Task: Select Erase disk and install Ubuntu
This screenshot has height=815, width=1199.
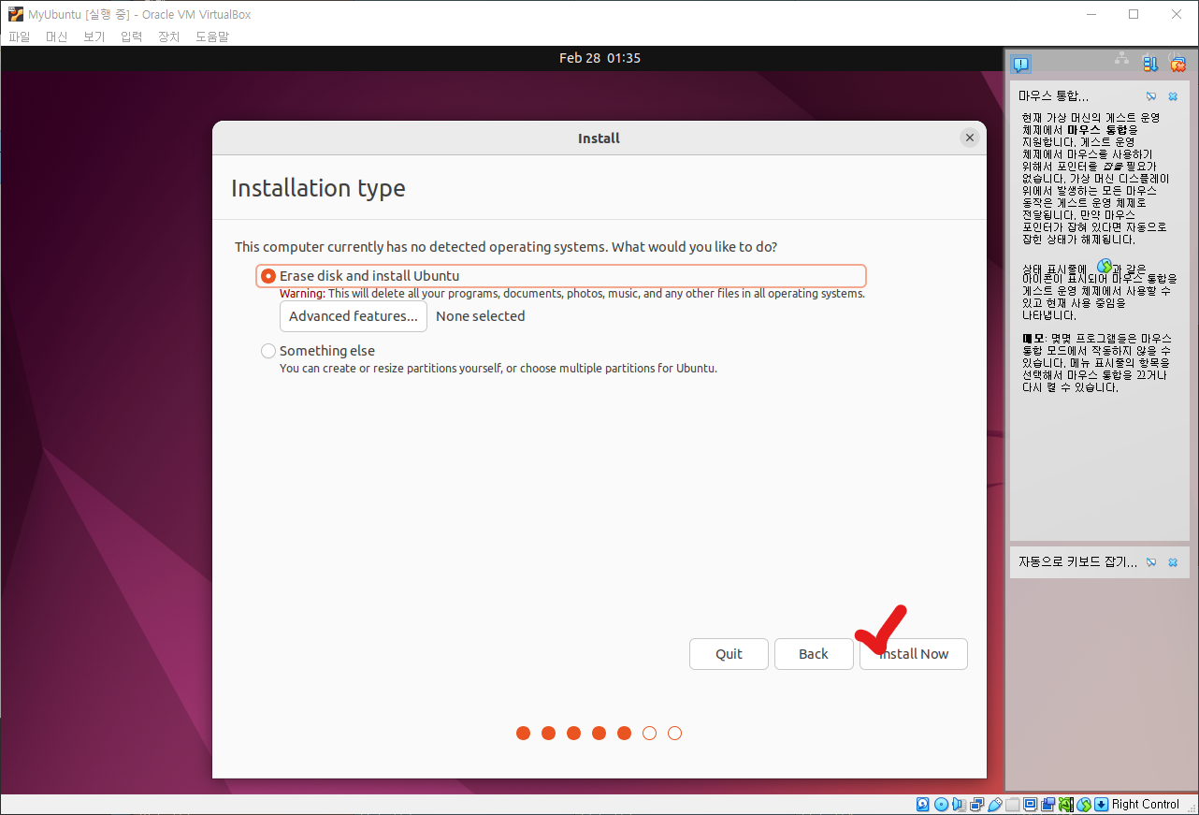Action: [560, 276]
